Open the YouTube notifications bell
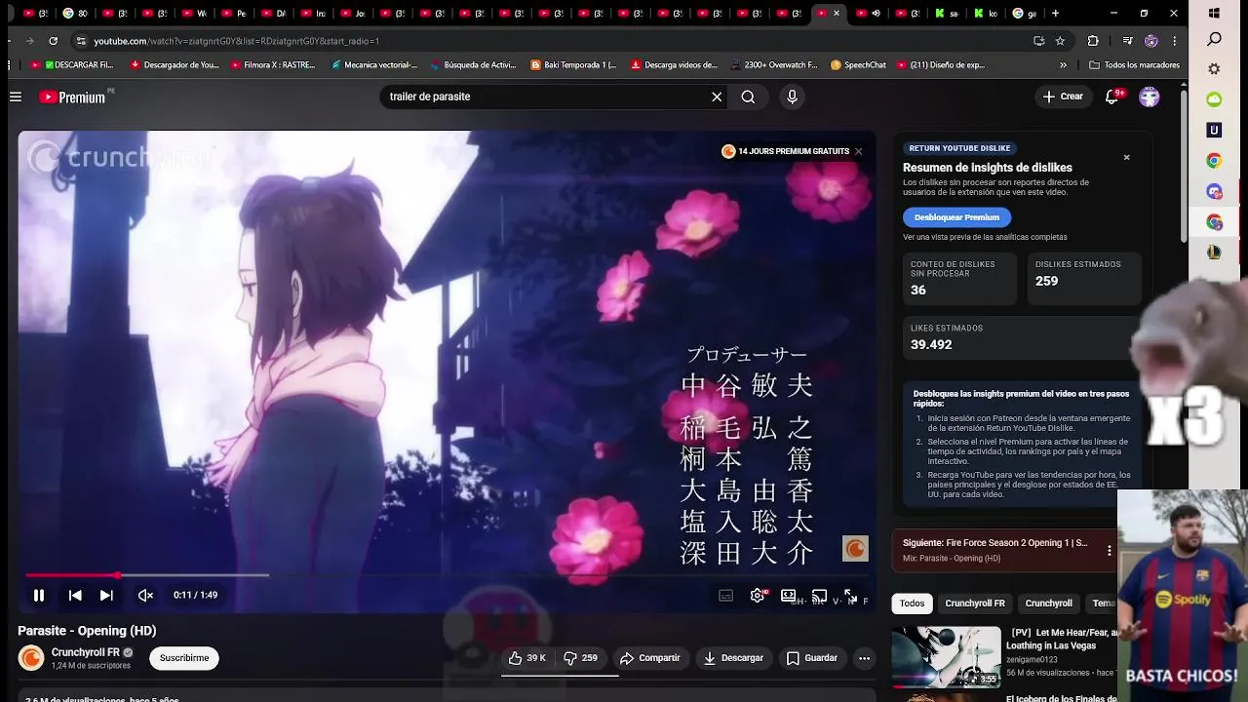The height and width of the screenshot is (702, 1248). 1112,97
